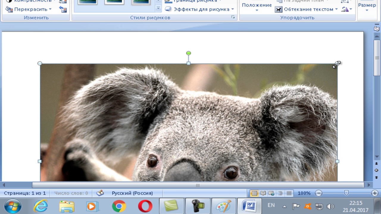Click the Число слов: 0 status item
This screenshot has height=214, width=381.
point(71,193)
